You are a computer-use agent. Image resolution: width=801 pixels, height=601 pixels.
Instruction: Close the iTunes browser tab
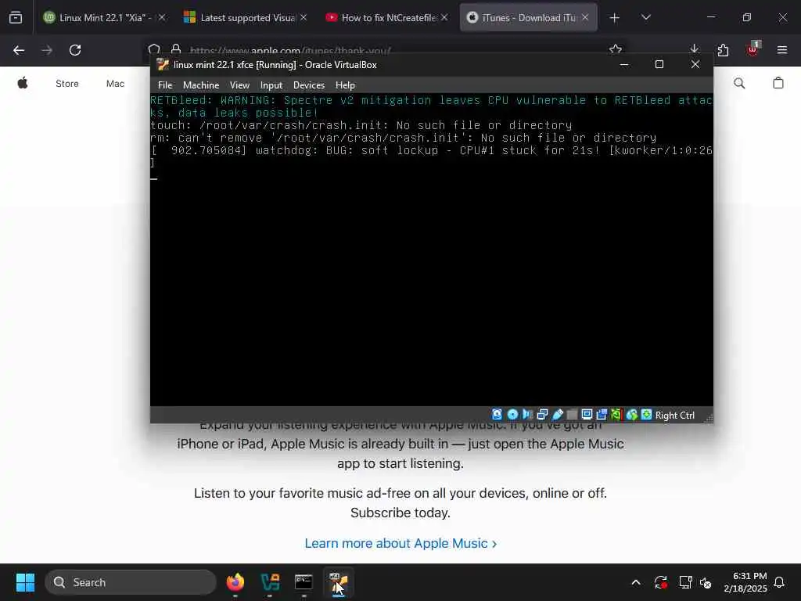[585, 17]
